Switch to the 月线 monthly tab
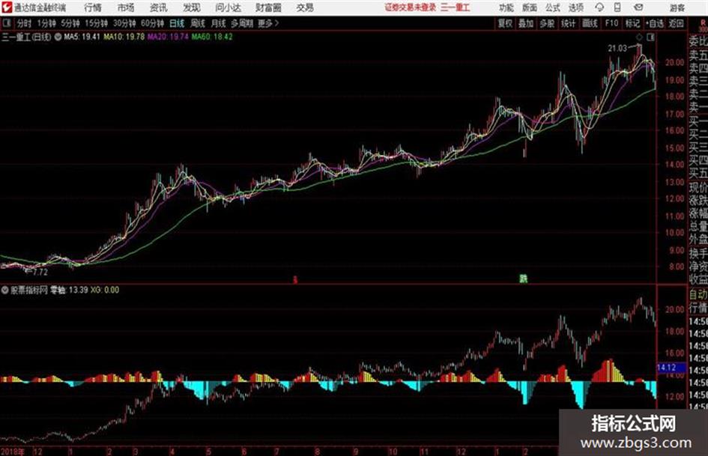Image resolution: width=708 pixels, height=456 pixels. (219, 23)
